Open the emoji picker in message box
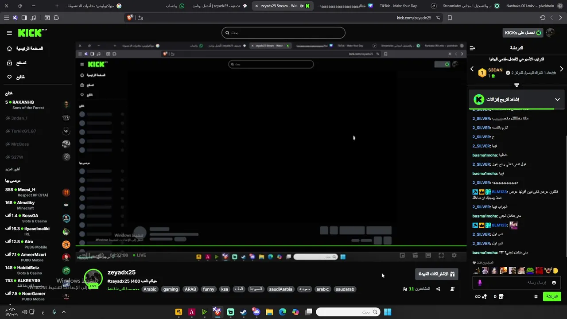This screenshot has width=567, height=319. tap(554, 283)
